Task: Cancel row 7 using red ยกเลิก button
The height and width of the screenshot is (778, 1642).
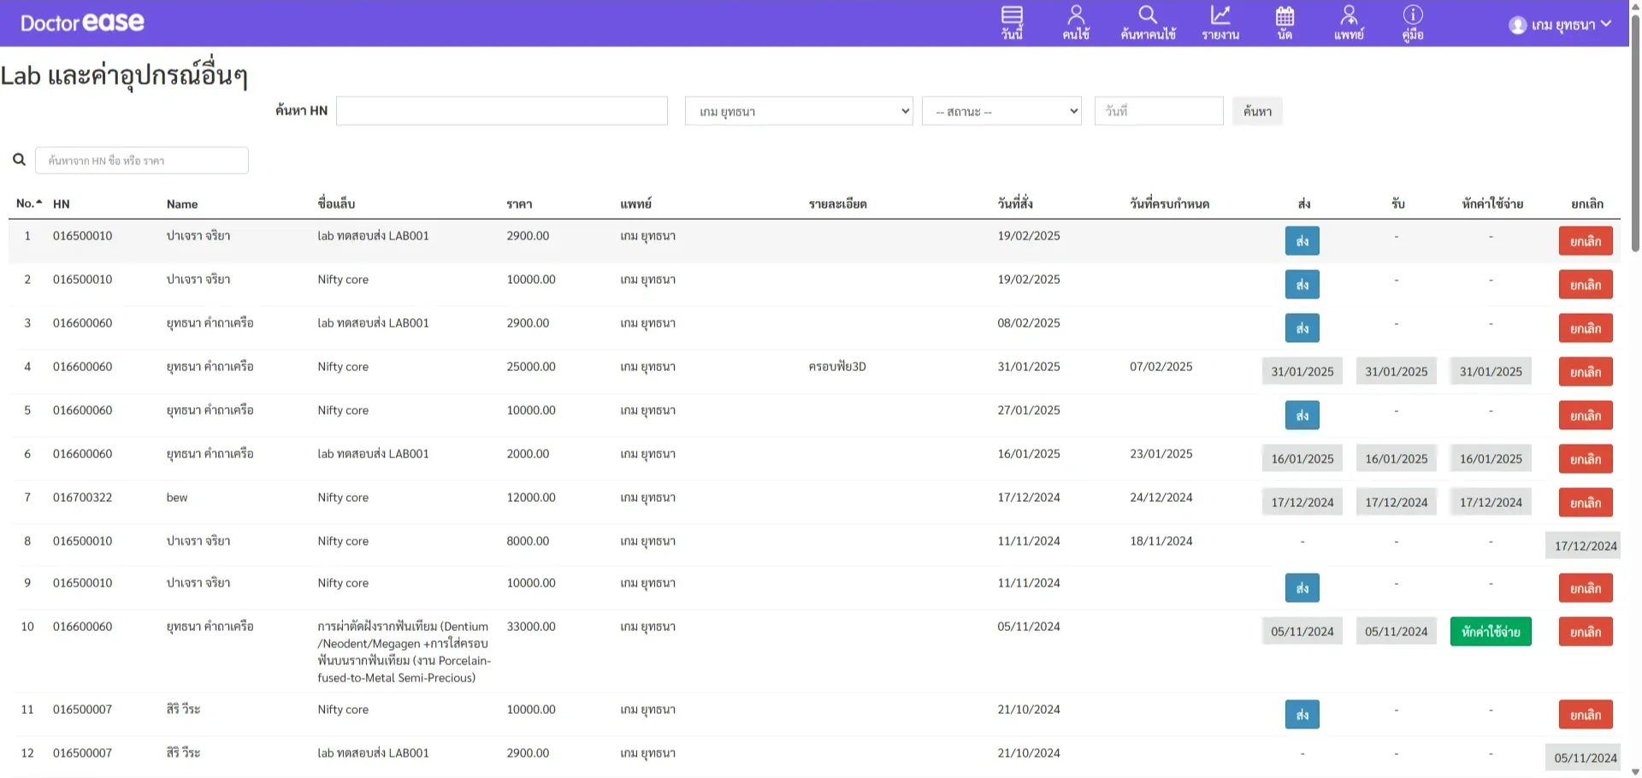Action: [1586, 503]
